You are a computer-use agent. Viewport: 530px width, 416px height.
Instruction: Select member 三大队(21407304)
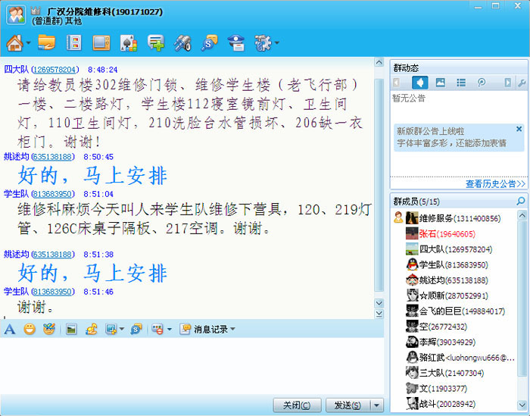click(x=454, y=373)
